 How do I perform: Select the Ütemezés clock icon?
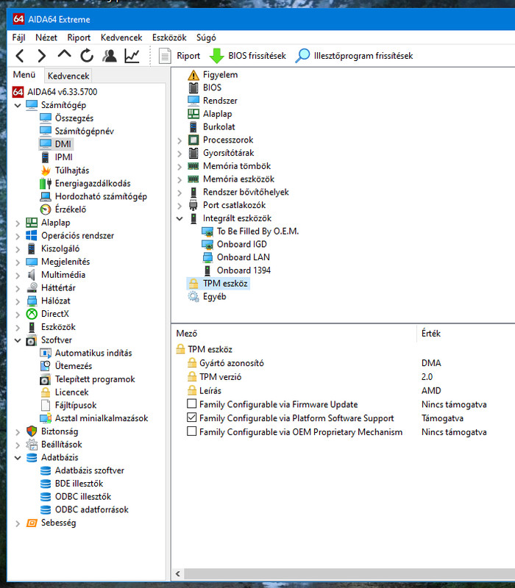tap(46, 366)
